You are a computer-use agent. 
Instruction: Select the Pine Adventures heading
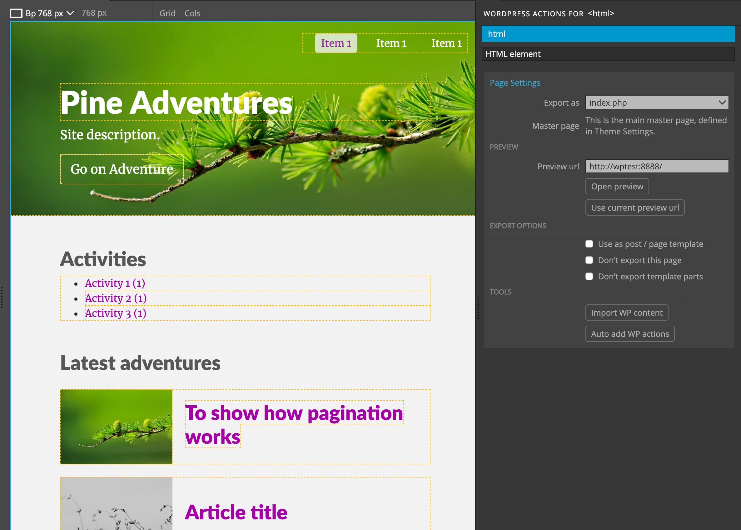pyautogui.click(x=177, y=102)
